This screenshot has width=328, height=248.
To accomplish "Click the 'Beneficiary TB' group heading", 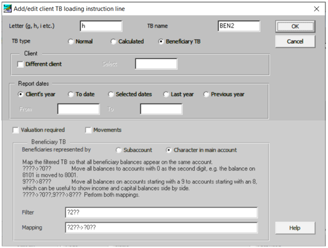I will coord(49,142).
